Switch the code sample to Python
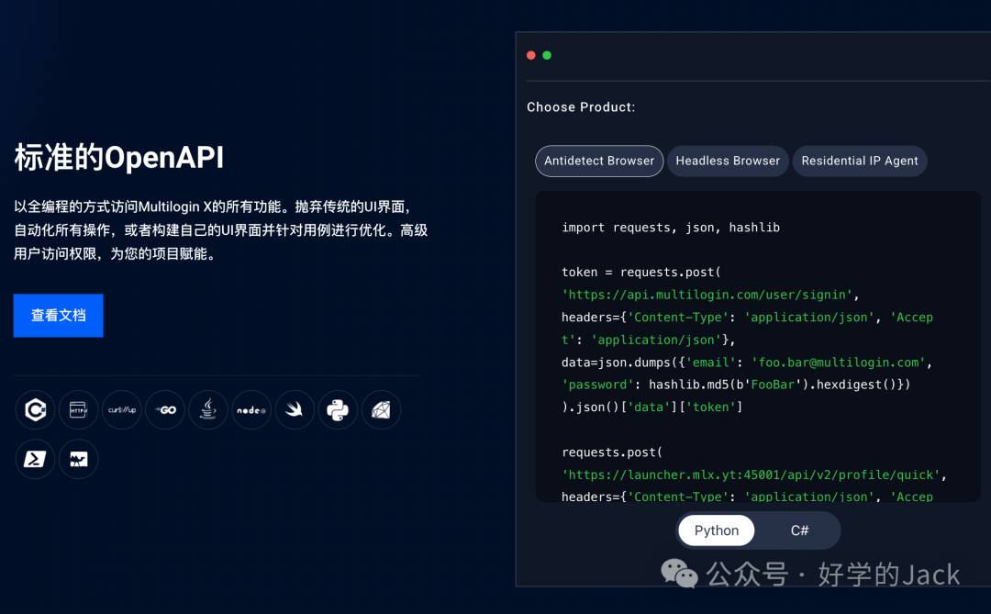 point(716,530)
